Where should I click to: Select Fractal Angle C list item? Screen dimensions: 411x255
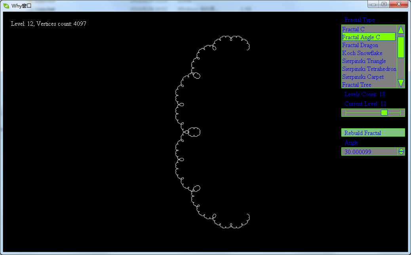coord(369,37)
